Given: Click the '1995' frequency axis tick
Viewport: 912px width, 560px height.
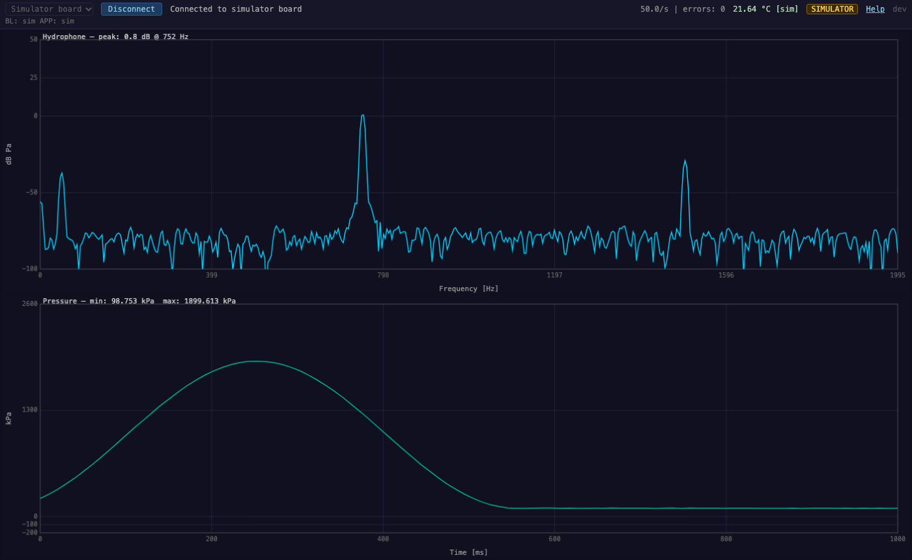Looking at the screenshot, I should [x=898, y=275].
